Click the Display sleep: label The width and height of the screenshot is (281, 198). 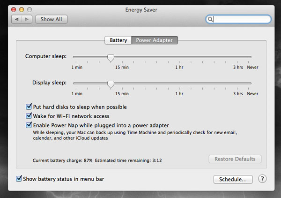pos(50,83)
